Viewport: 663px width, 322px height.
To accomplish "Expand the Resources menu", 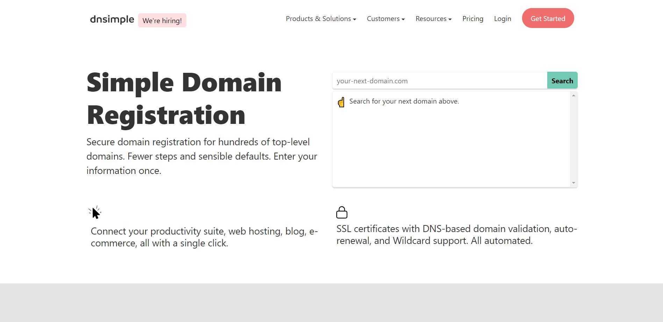I will tap(433, 19).
